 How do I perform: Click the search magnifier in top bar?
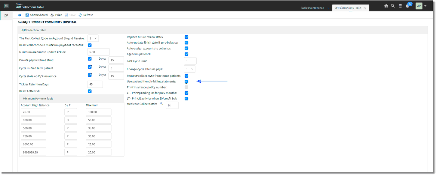click(x=393, y=6)
